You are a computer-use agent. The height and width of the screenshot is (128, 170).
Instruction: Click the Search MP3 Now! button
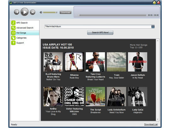(100, 33)
